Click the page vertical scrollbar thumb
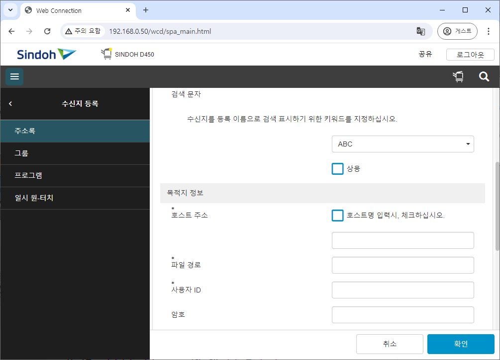500x360 pixels. [x=497, y=206]
